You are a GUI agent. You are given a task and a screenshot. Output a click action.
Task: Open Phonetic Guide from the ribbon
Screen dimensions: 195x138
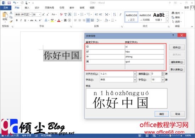[x=66, y=15]
